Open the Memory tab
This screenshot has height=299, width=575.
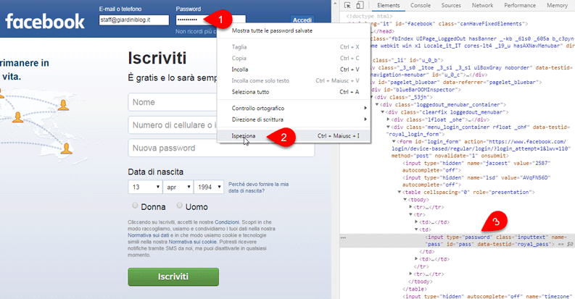coord(557,5)
